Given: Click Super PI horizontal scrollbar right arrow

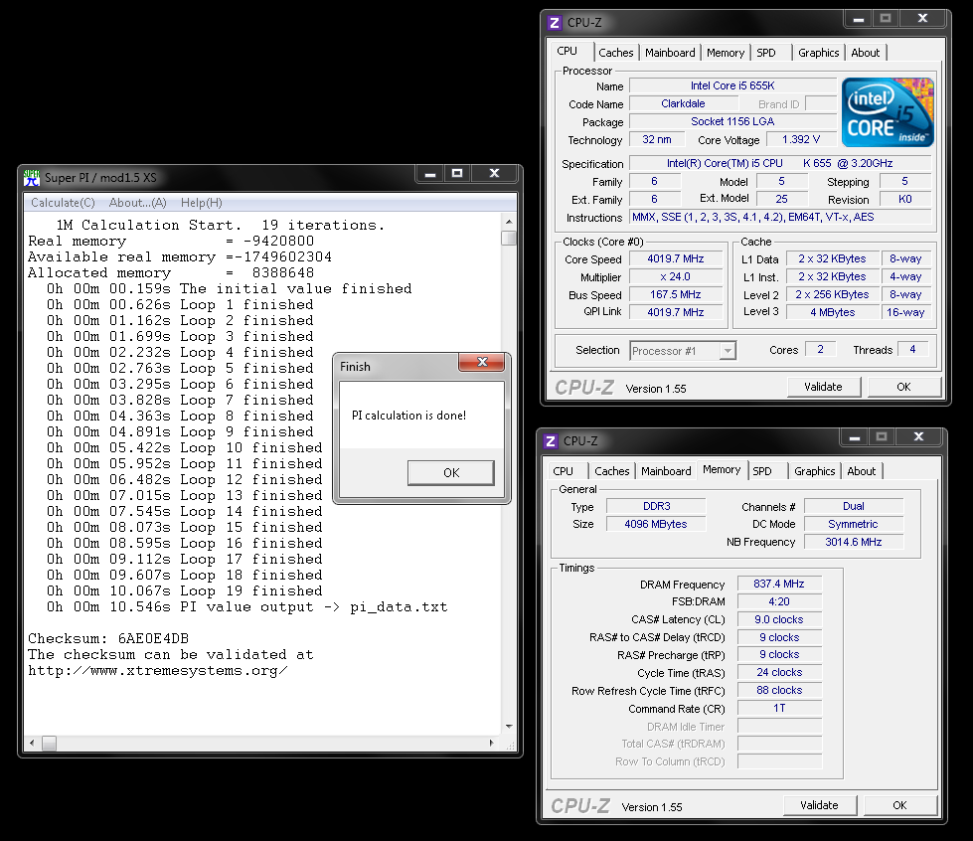Looking at the screenshot, I should coord(491,743).
